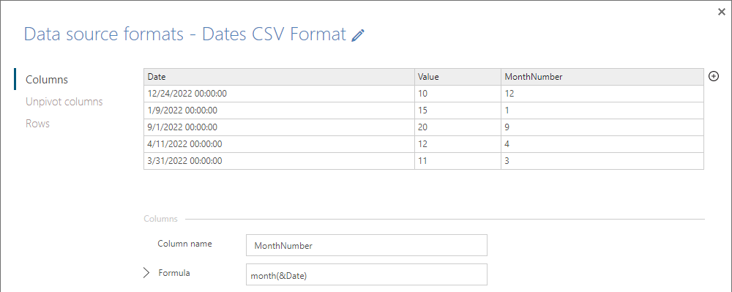This screenshot has width=732, height=292.
Task: Click the Formula label text
Action: [x=174, y=273]
